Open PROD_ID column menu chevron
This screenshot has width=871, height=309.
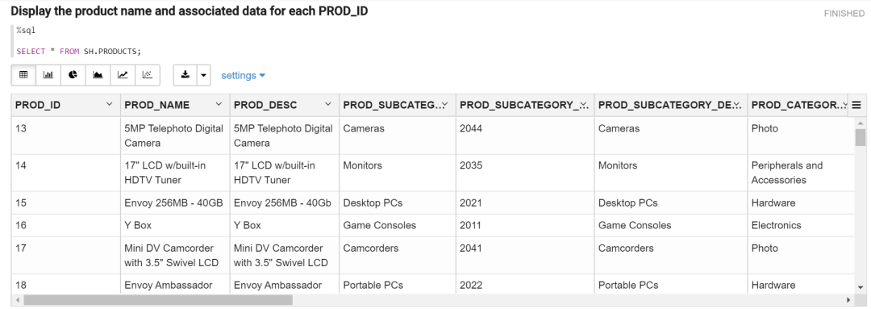pyautogui.click(x=110, y=105)
